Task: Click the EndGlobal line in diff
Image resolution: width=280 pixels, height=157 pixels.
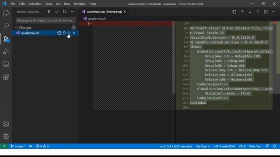Action: coord(198,103)
